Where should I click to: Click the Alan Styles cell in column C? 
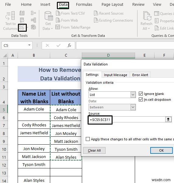point(66,157)
